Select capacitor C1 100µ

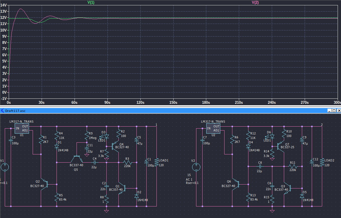[x=147, y=162]
